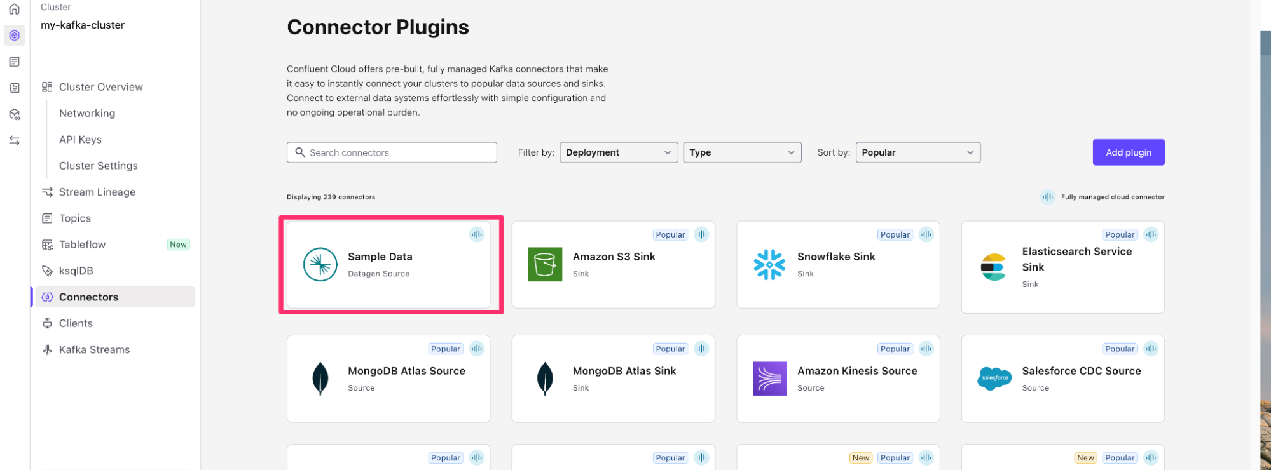Click the home icon in left rail
The height and width of the screenshot is (470, 1271).
(x=14, y=9)
